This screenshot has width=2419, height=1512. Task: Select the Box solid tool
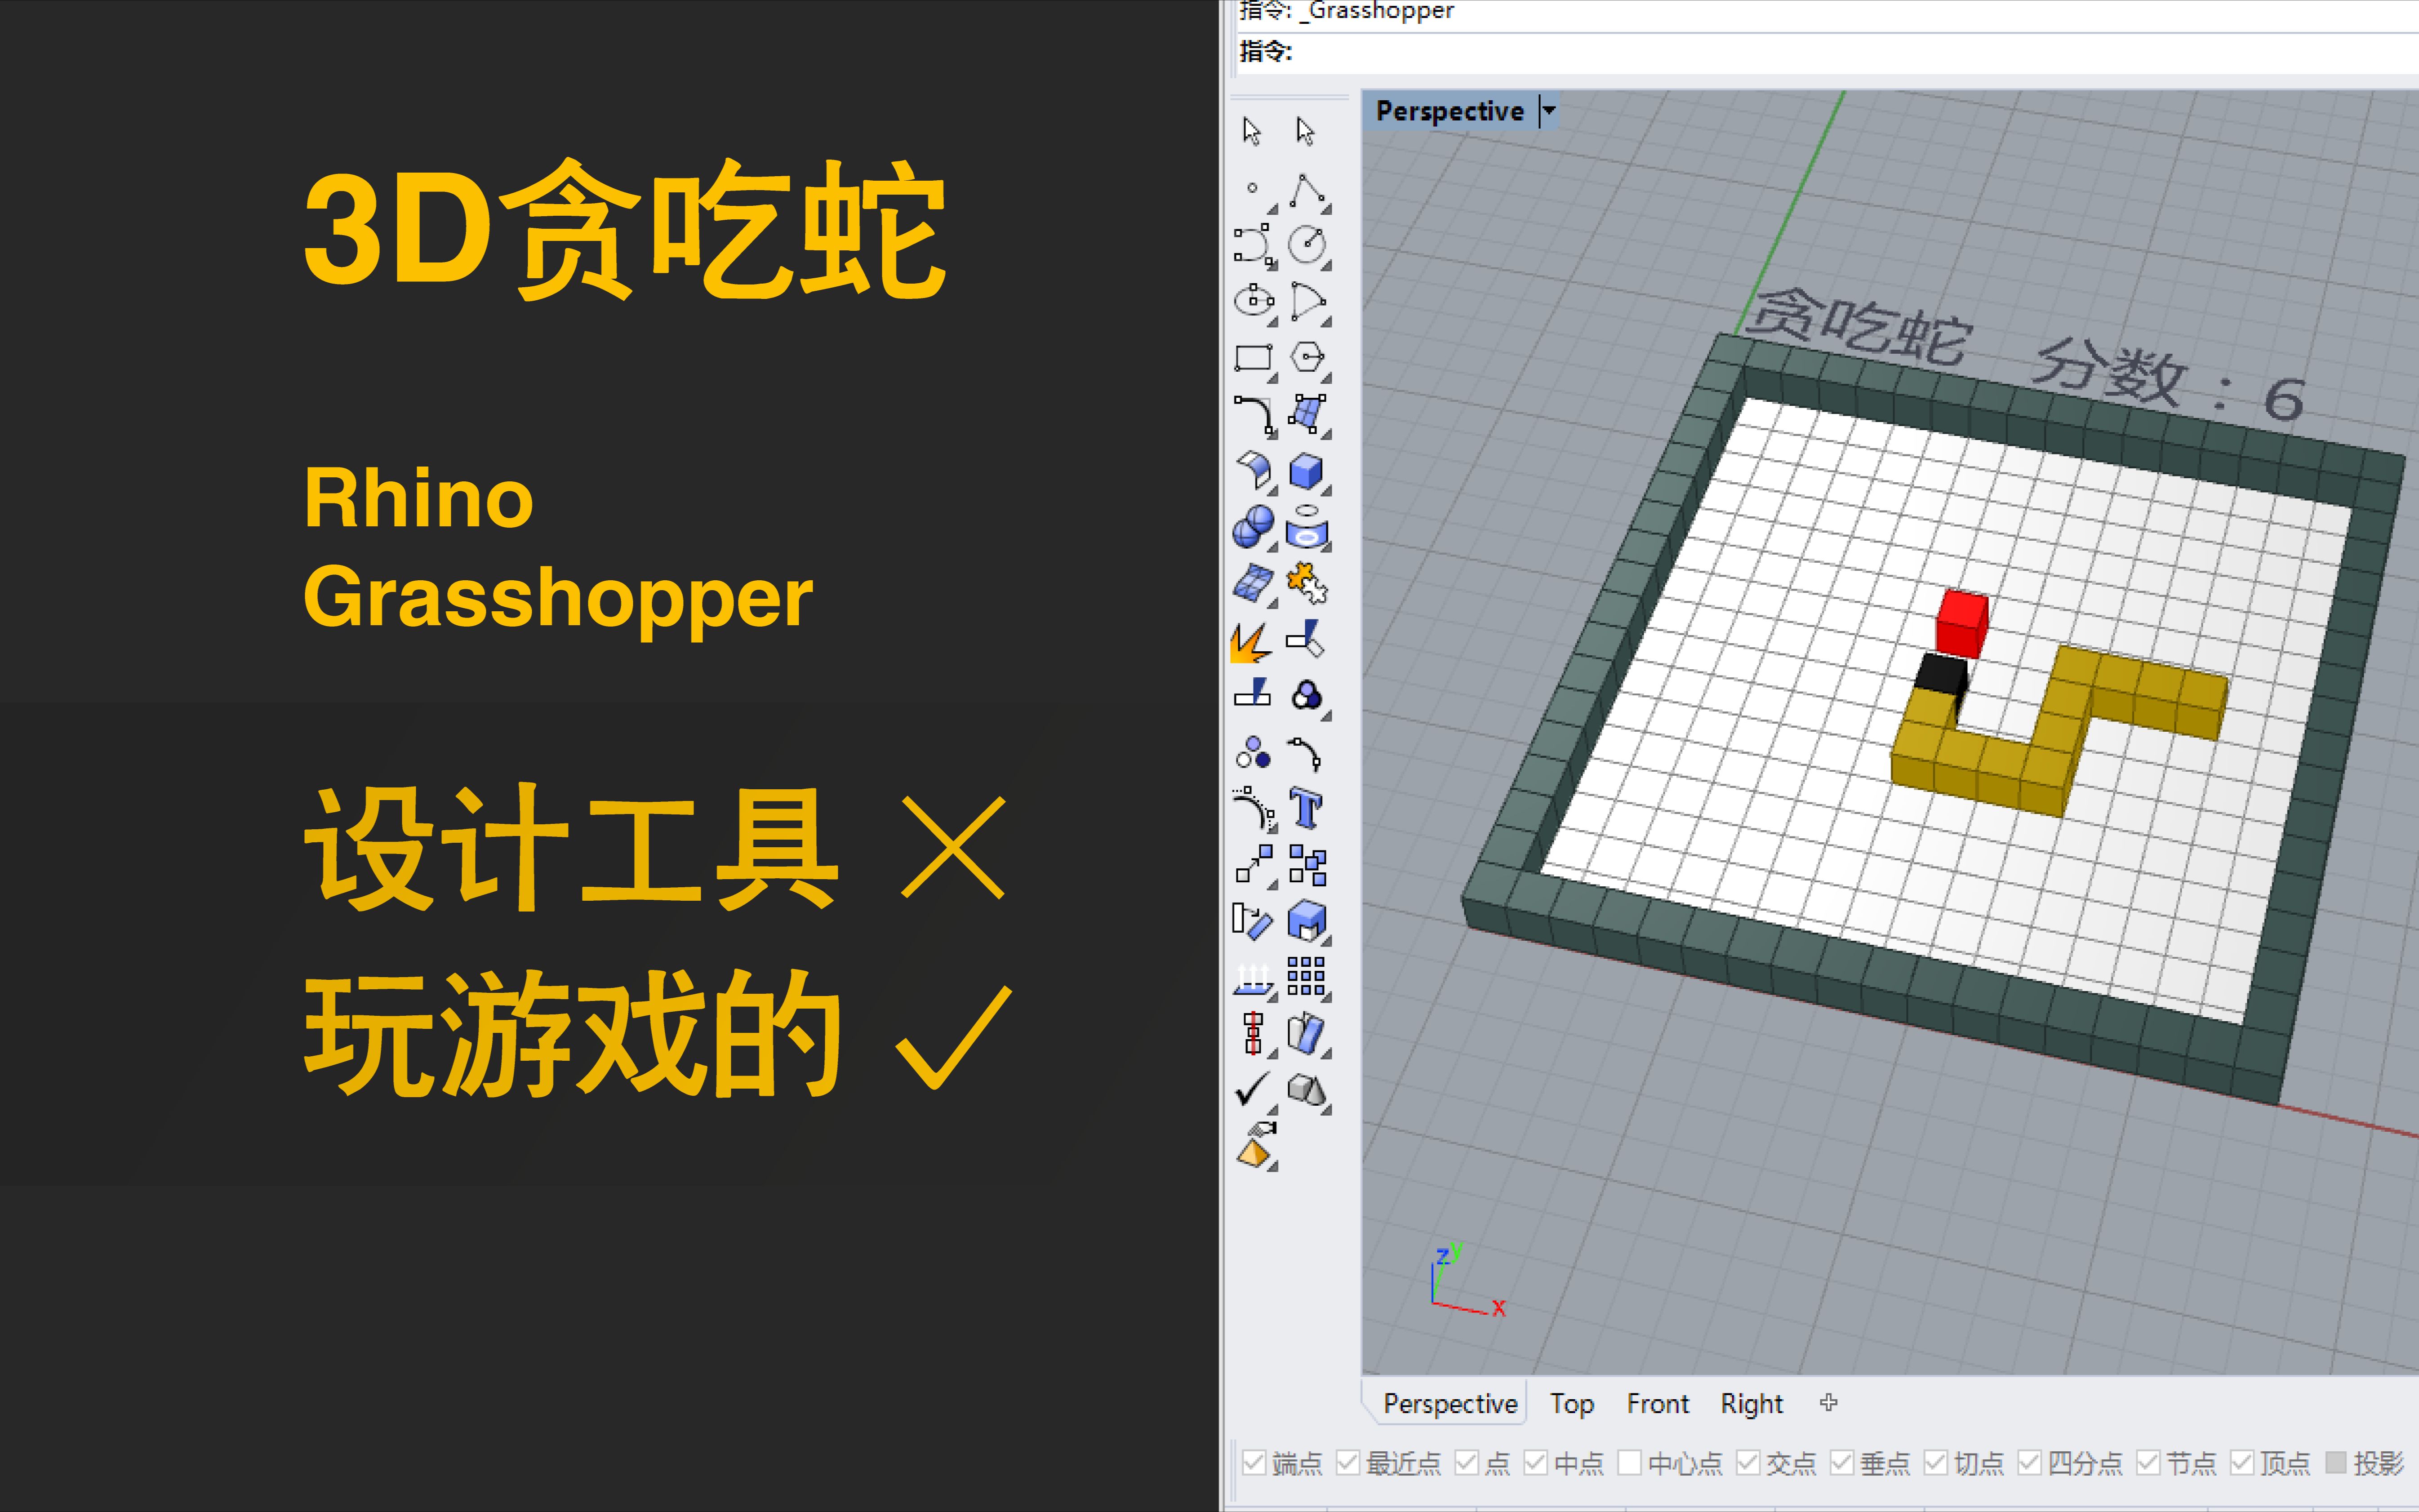click(1308, 471)
